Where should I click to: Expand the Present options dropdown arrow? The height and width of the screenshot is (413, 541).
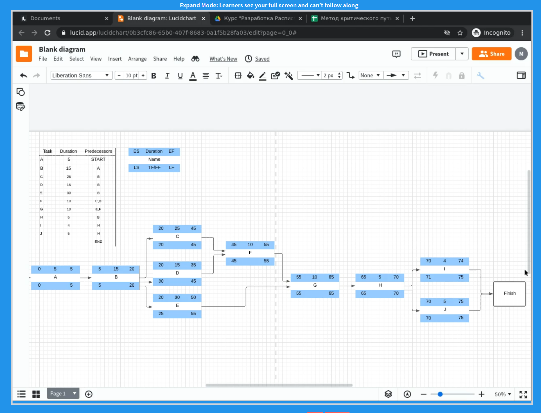coord(462,54)
